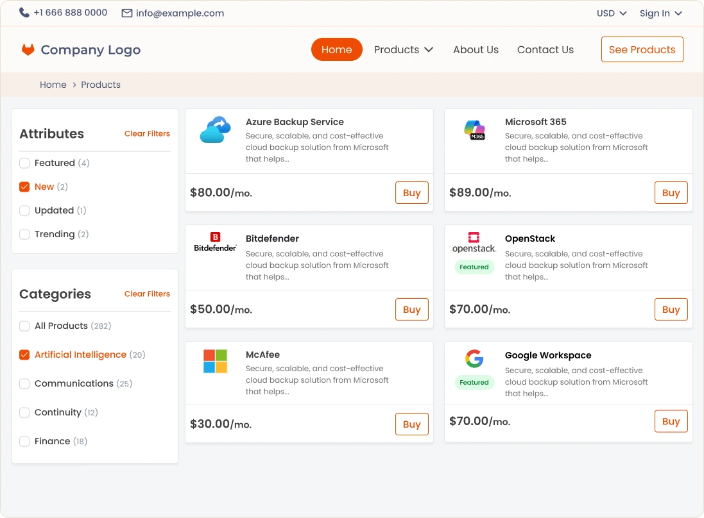Buy the Google Workspace plan

point(671,421)
